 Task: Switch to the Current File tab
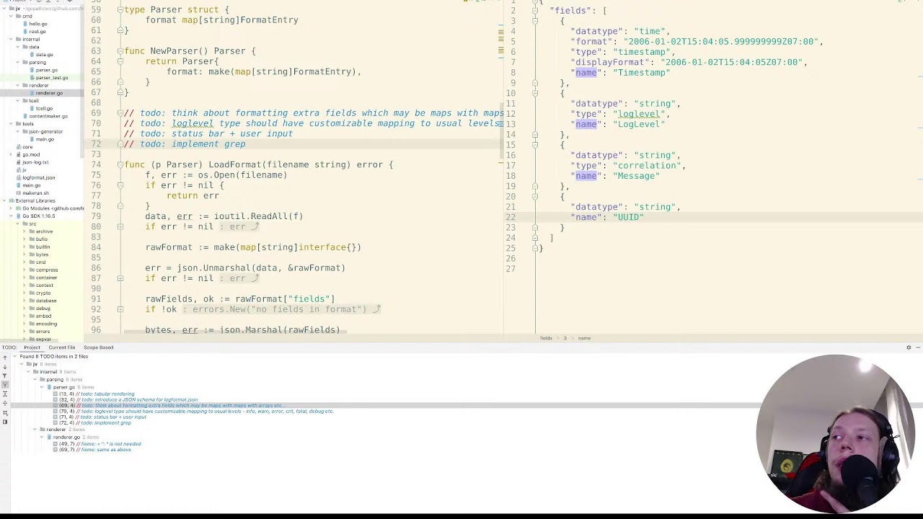(62, 347)
